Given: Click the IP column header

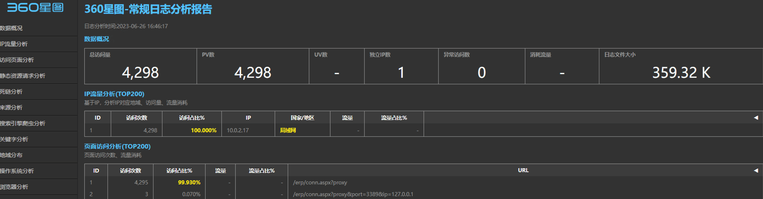Looking at the screenshot, I should pyautogui.click(x=248, y=118).
